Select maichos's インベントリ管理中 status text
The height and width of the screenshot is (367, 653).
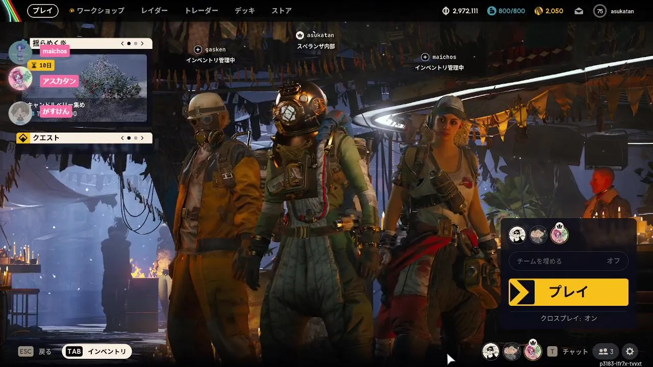tap(439, 68)
